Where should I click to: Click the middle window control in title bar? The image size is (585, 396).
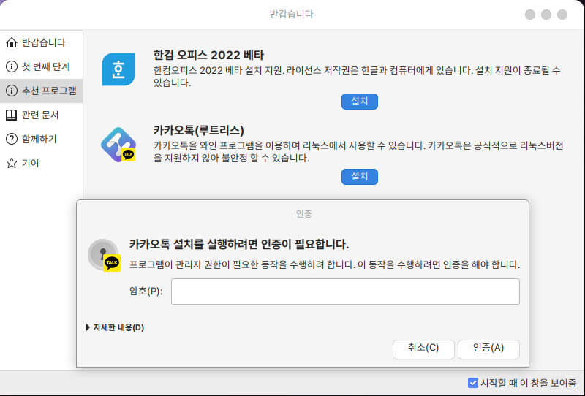click(x=546, y=15)
